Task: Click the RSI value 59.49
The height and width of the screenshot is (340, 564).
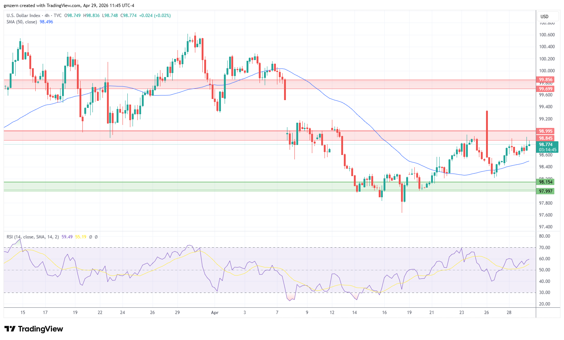Action: pos(67,237)
